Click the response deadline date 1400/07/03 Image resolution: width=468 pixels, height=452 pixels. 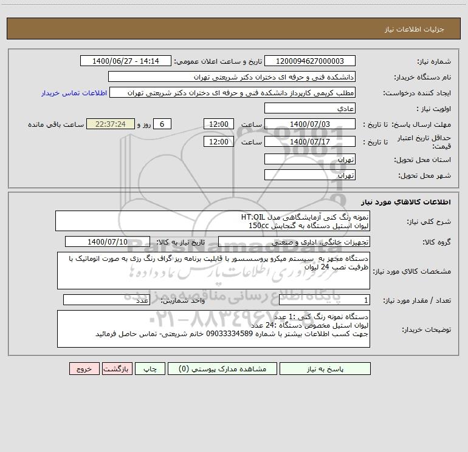click(x=310, y=124)
